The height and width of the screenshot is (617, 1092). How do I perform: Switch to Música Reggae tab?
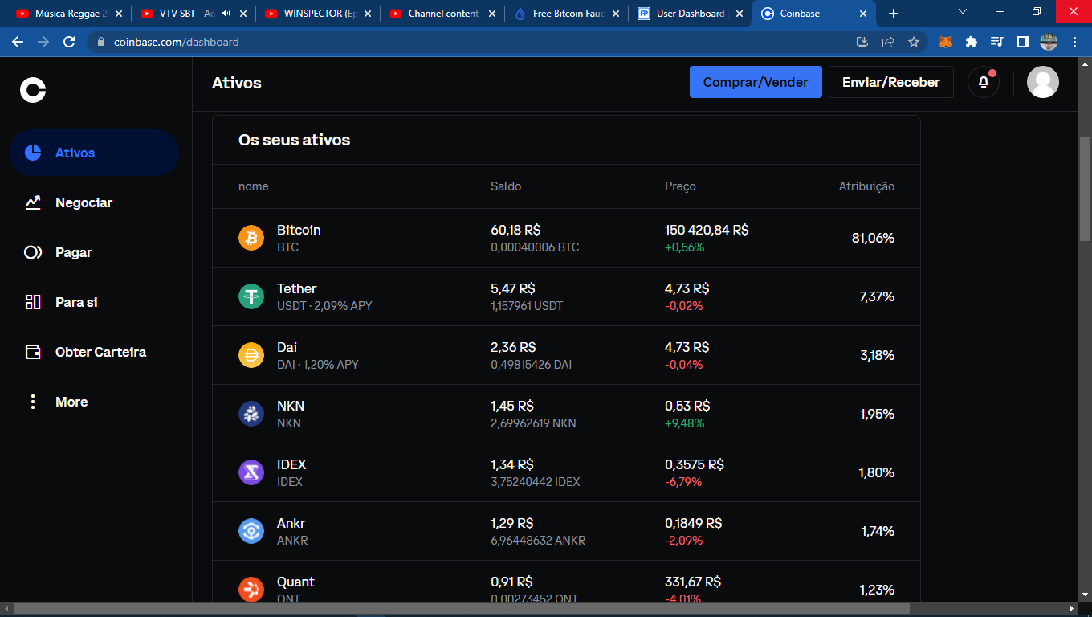coord(70,14)
